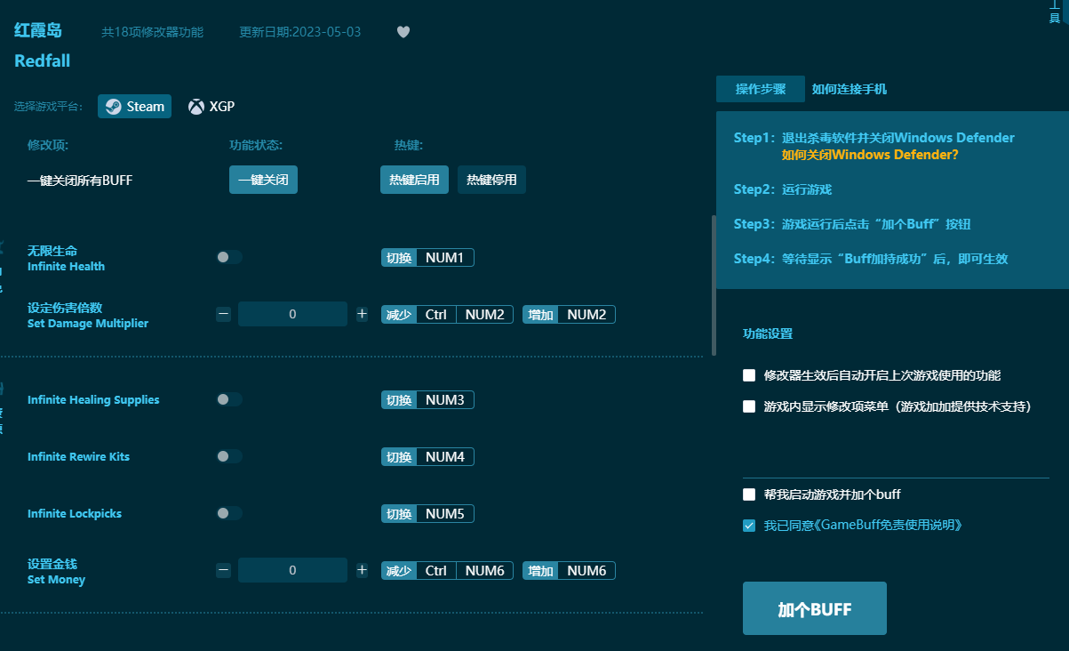The image size is (1069, 651).
Task: Click the 热键启用 button
Action: tap(414, 180)
